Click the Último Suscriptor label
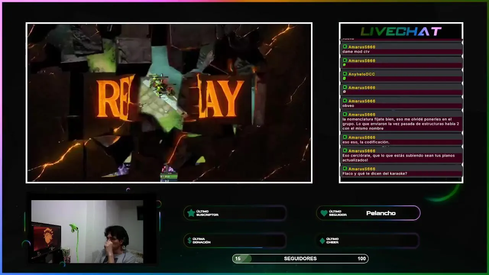Image resolution: width=489 pixels, height=275 pixels. point(207,213)
